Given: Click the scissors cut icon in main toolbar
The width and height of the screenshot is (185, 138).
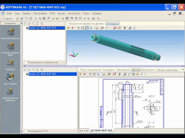Looking at the screenshot, I should point(36,18).
